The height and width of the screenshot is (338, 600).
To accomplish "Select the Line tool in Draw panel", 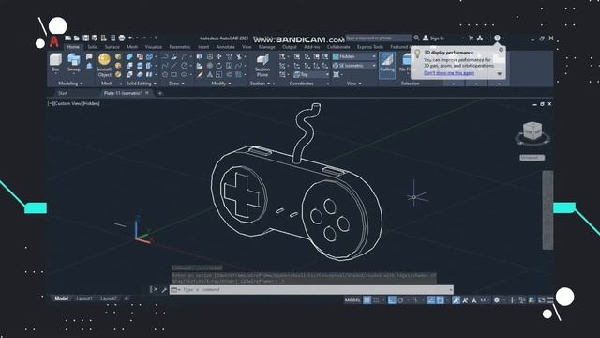I will click(x=174, y=66).
